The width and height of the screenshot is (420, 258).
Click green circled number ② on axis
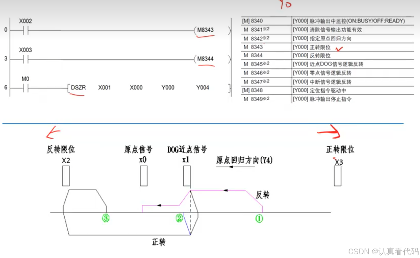pos(179,218)
